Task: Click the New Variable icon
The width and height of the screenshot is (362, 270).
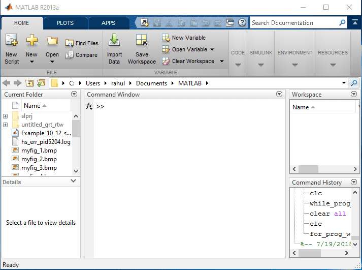Action: coord(166,38)
